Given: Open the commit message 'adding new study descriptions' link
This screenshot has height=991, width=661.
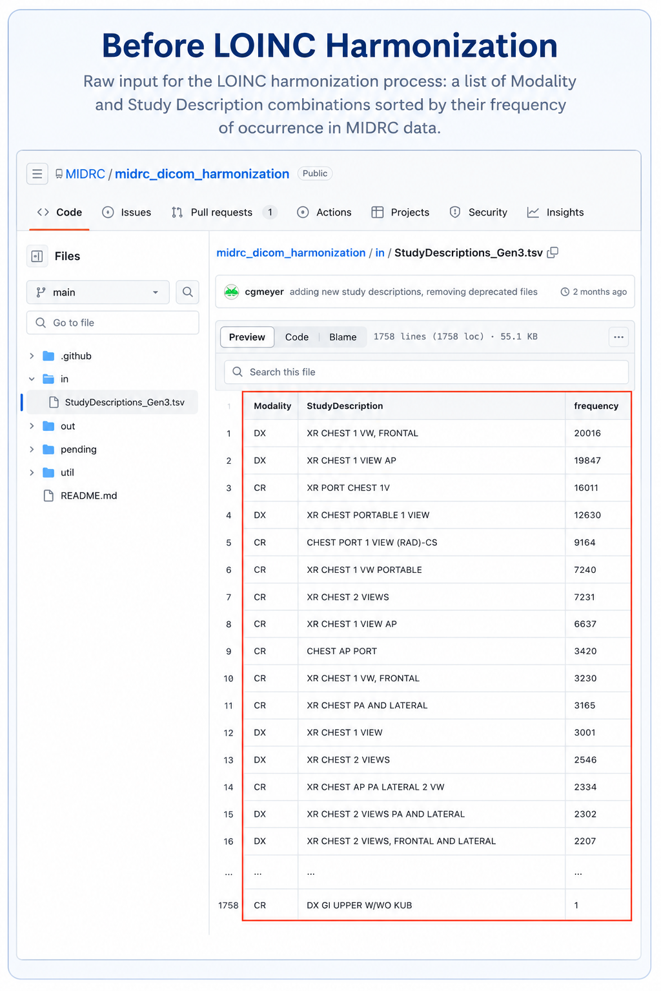Looking at the screenshot, I should (414, 292).
